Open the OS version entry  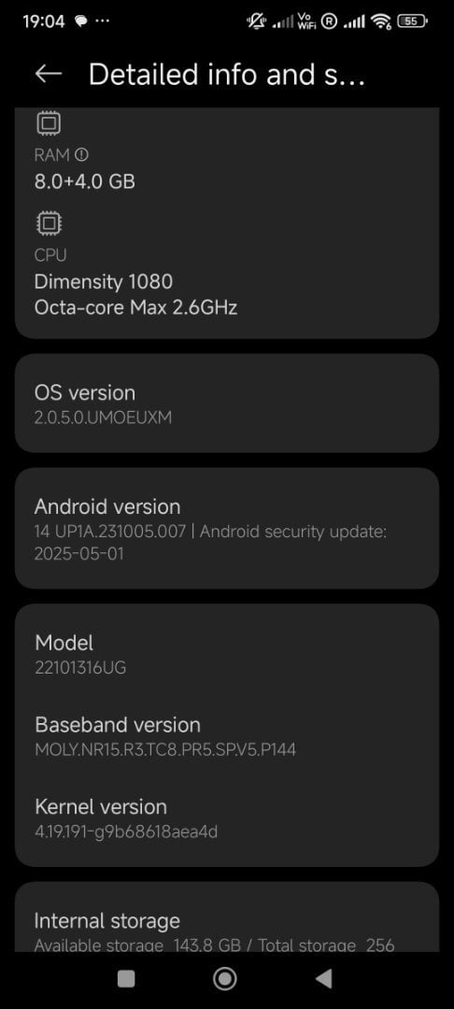(227, 404)
